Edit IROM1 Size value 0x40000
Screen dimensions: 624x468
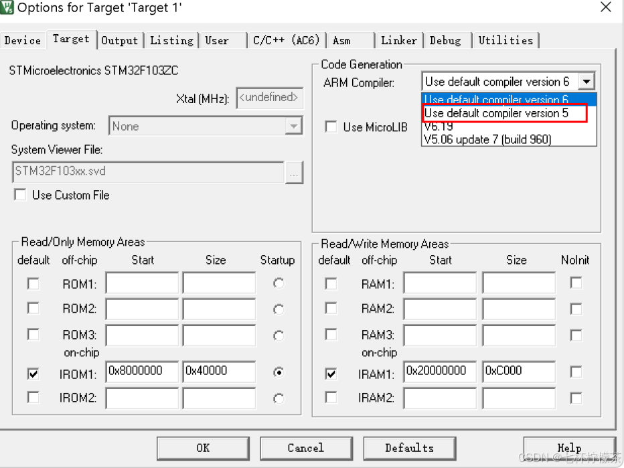tap(219, 372)
